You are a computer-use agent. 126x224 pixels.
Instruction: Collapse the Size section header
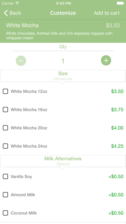(x=63, y=76)
